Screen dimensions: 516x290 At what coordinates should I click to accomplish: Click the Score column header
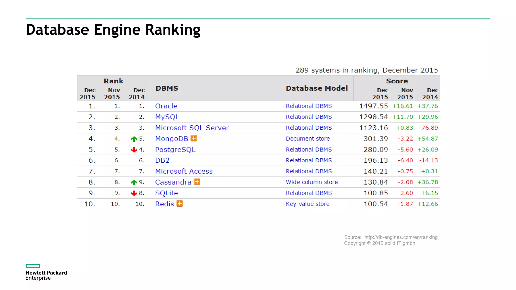pyautogui.click(x=397, y=81)
